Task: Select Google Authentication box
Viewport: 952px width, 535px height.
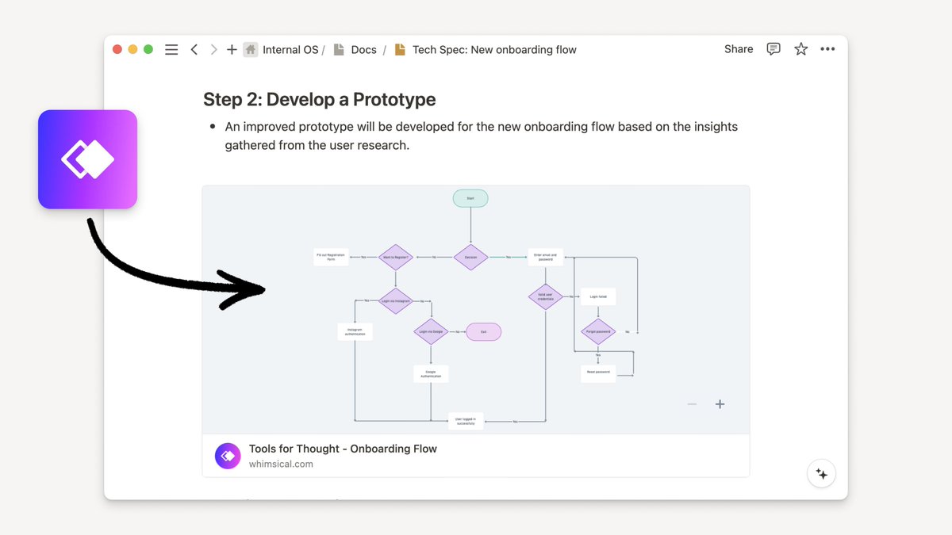Action: (x=431, y=373)
